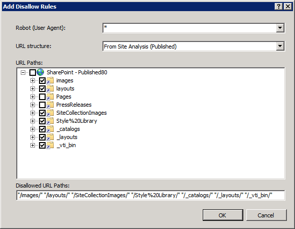Screen dimensions: 295x229
Task: Check the Pages checkbox
Action: click(42, 97)
